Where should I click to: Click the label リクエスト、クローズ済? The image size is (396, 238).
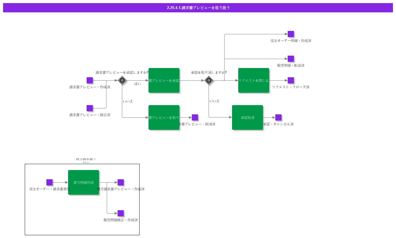[x=291, y=87]
